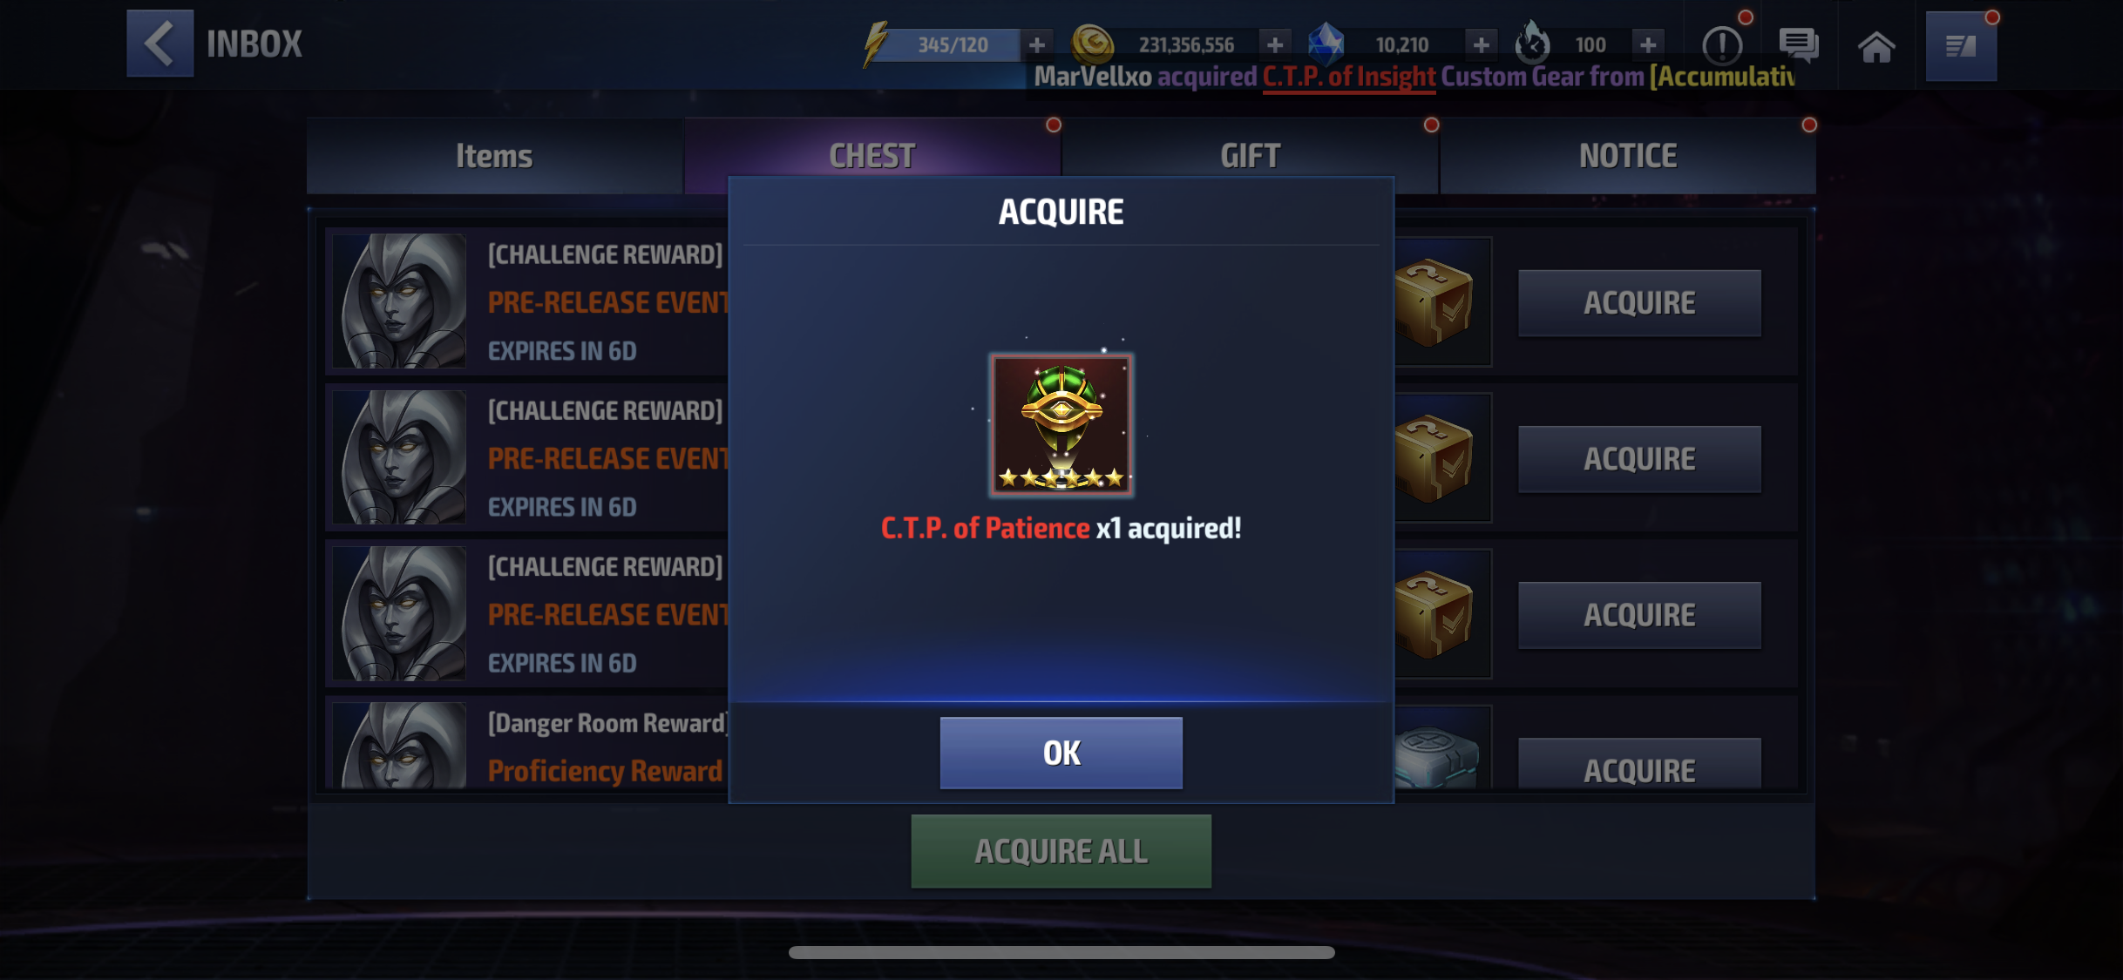Tap the C.T.P. of Patience item icon

coord(1061,425)
